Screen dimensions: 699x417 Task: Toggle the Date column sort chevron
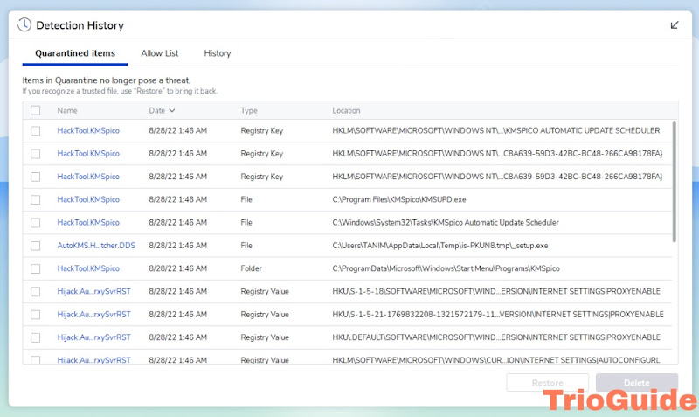pos(172,111)
